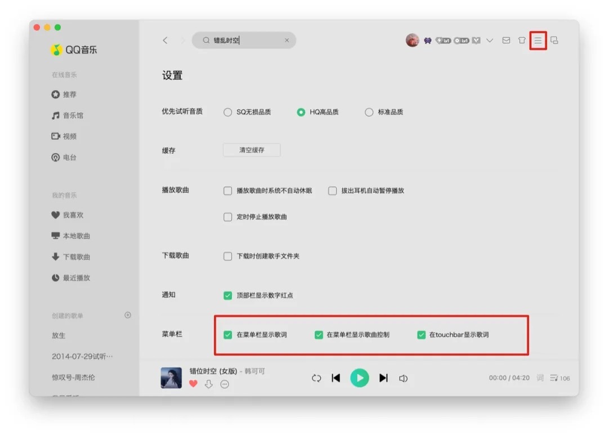Click the 清空缓存 button
Image resolution: width=608 pixels, height=435 pixels.
point(252,150)
